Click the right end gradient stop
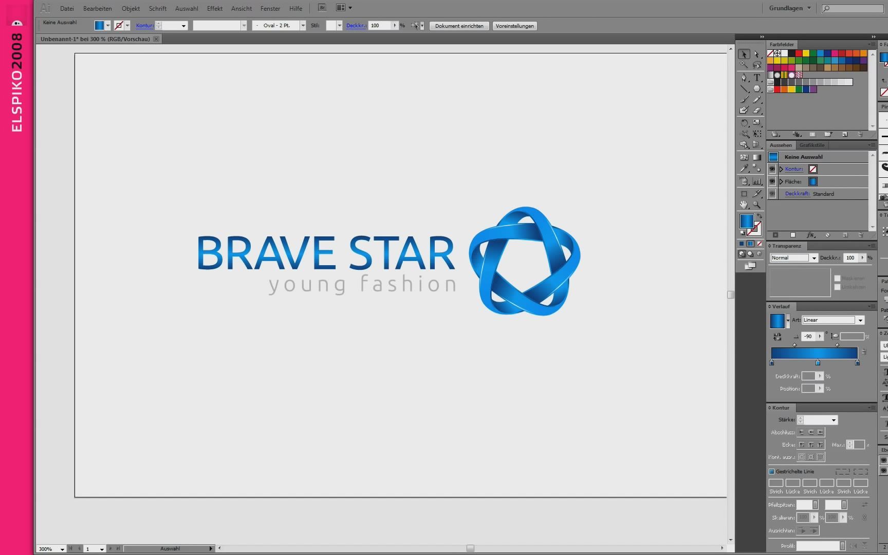 pos(857,362)
